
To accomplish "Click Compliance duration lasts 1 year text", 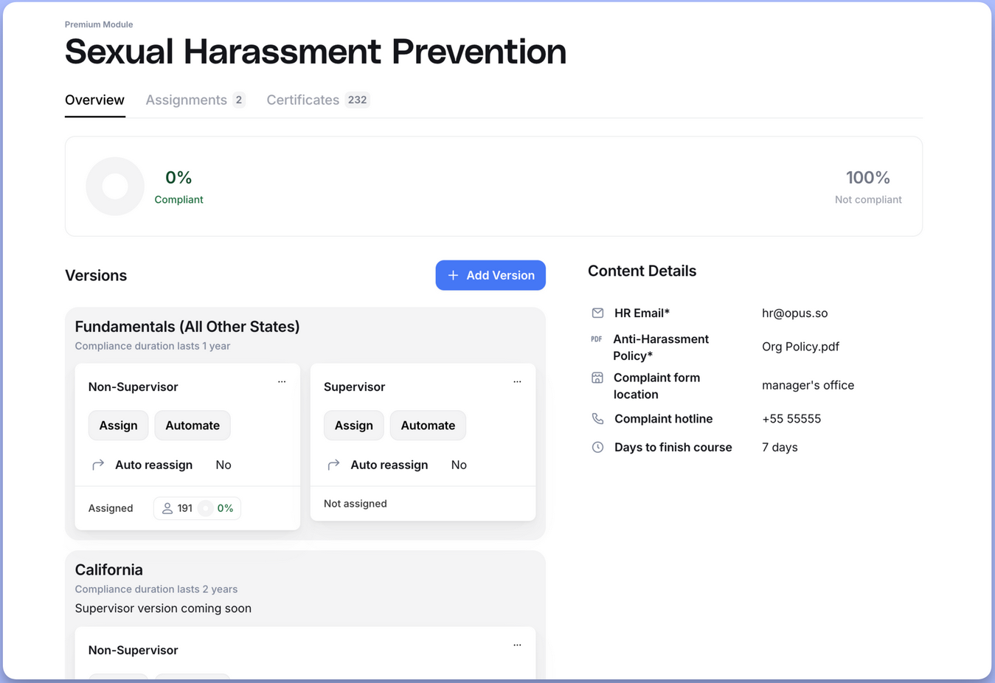I will [x=153, y=346].
